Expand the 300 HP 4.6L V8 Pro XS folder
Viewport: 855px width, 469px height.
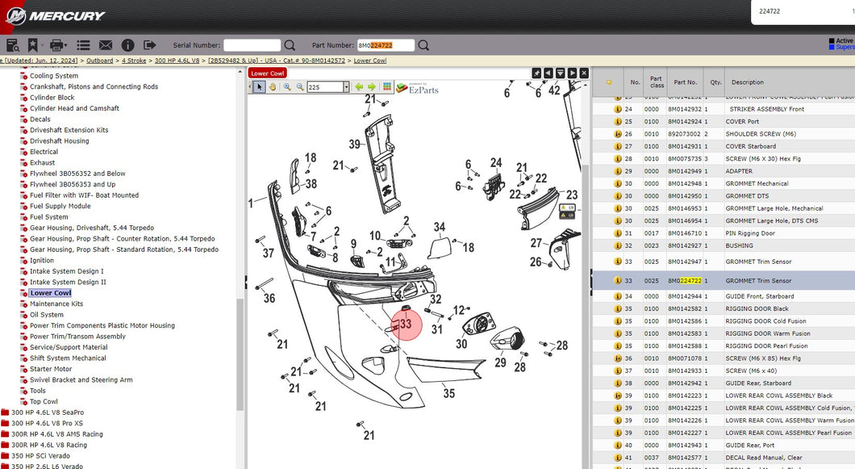tap(5, 423)
